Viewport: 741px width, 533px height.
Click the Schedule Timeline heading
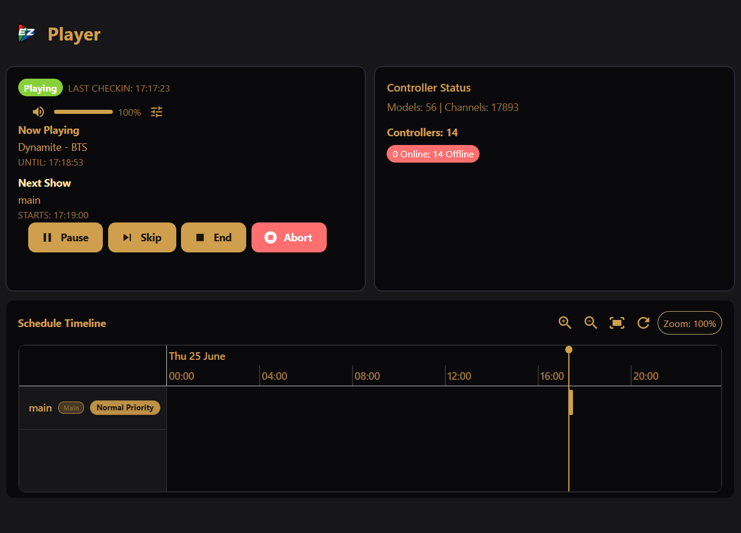pyautogui.click(x=62, y=323)
